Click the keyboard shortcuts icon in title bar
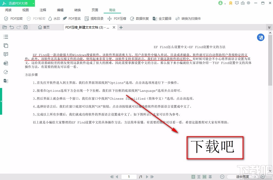 click(x=243, y=3)
